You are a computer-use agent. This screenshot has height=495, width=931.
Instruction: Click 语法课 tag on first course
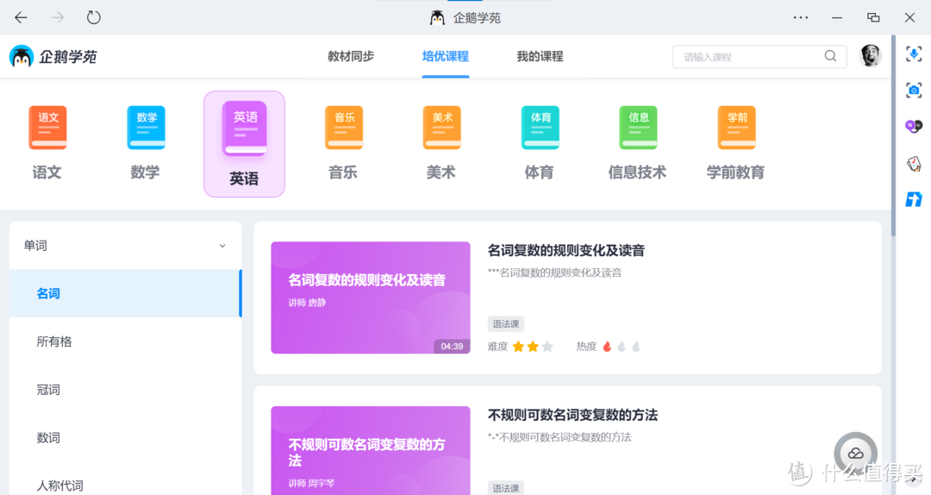point(506,324)
